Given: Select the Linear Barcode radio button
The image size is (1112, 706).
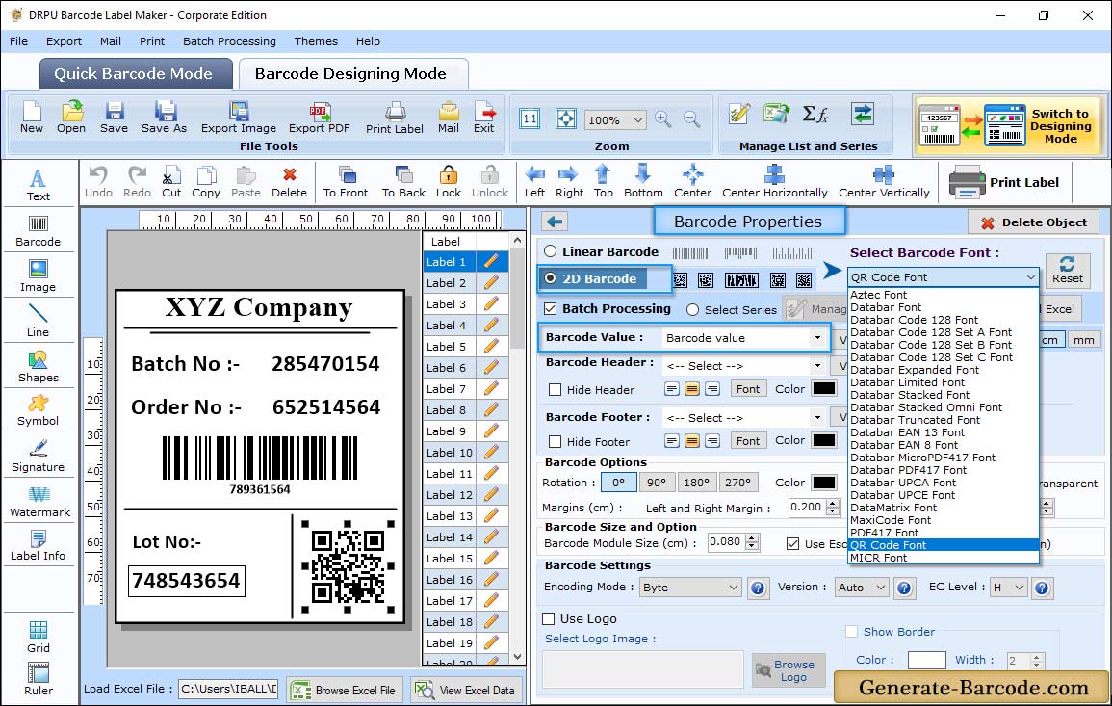Looking at the screenshot, I should click(x=551, y=251).
